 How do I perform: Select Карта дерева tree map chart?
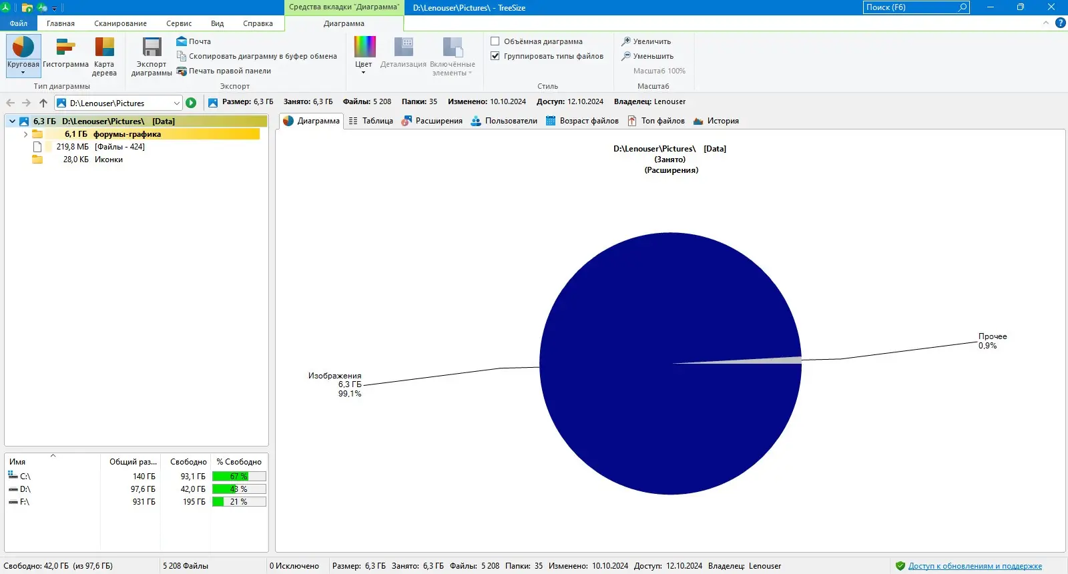tap(104, 56)
